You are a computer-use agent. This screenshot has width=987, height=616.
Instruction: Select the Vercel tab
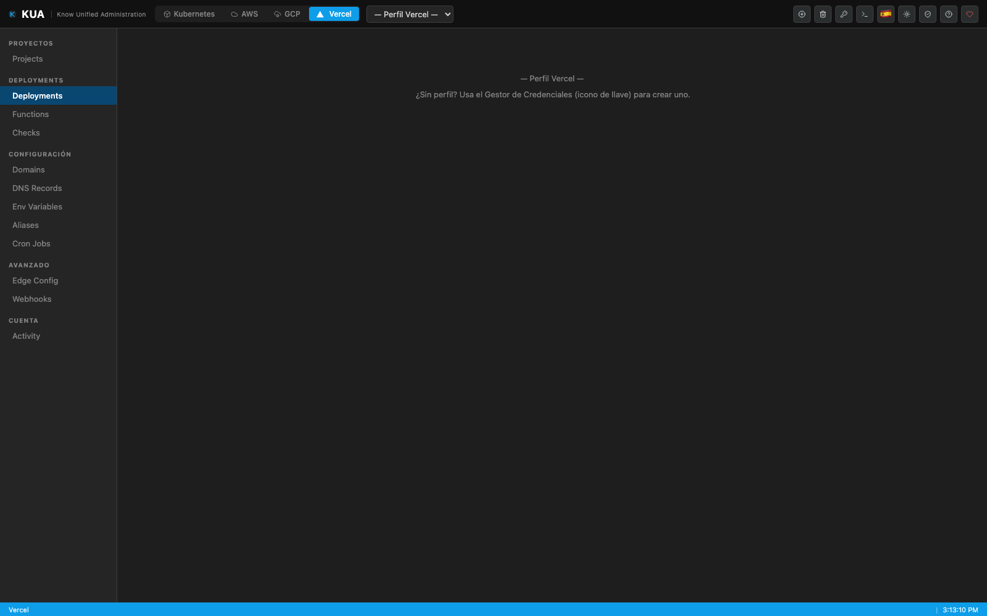coord(334,14)
